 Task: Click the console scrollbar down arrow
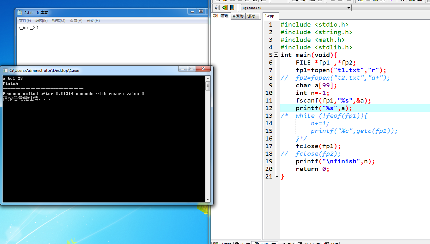click(x=208, y=200)
